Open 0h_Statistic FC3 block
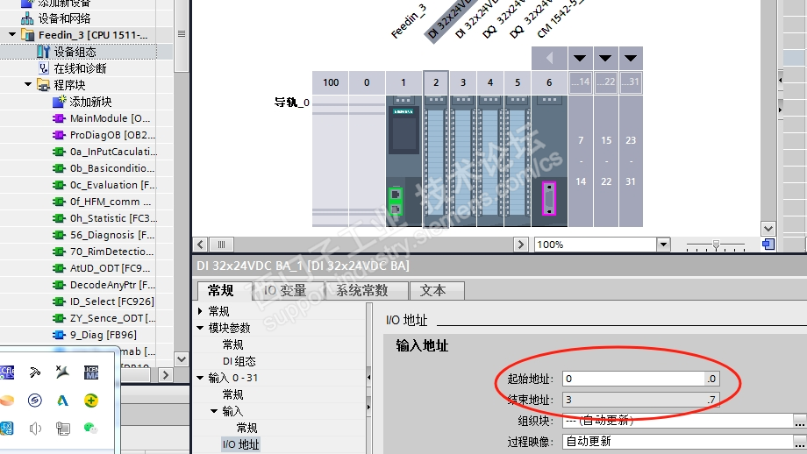 (x=113, y=218)
